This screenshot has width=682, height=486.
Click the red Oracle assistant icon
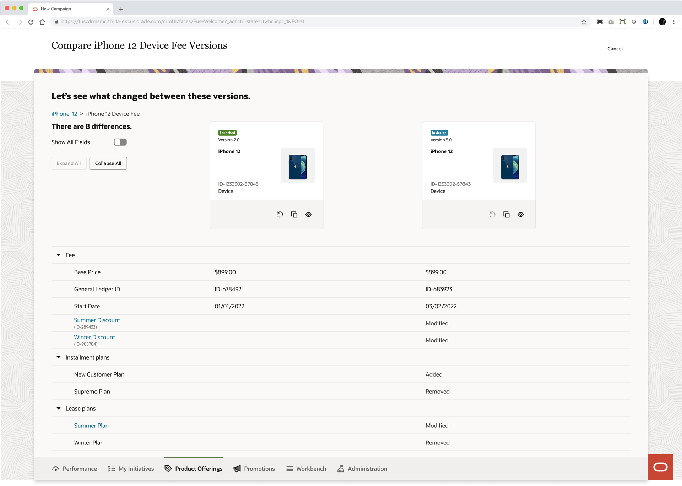coord(660,467)
